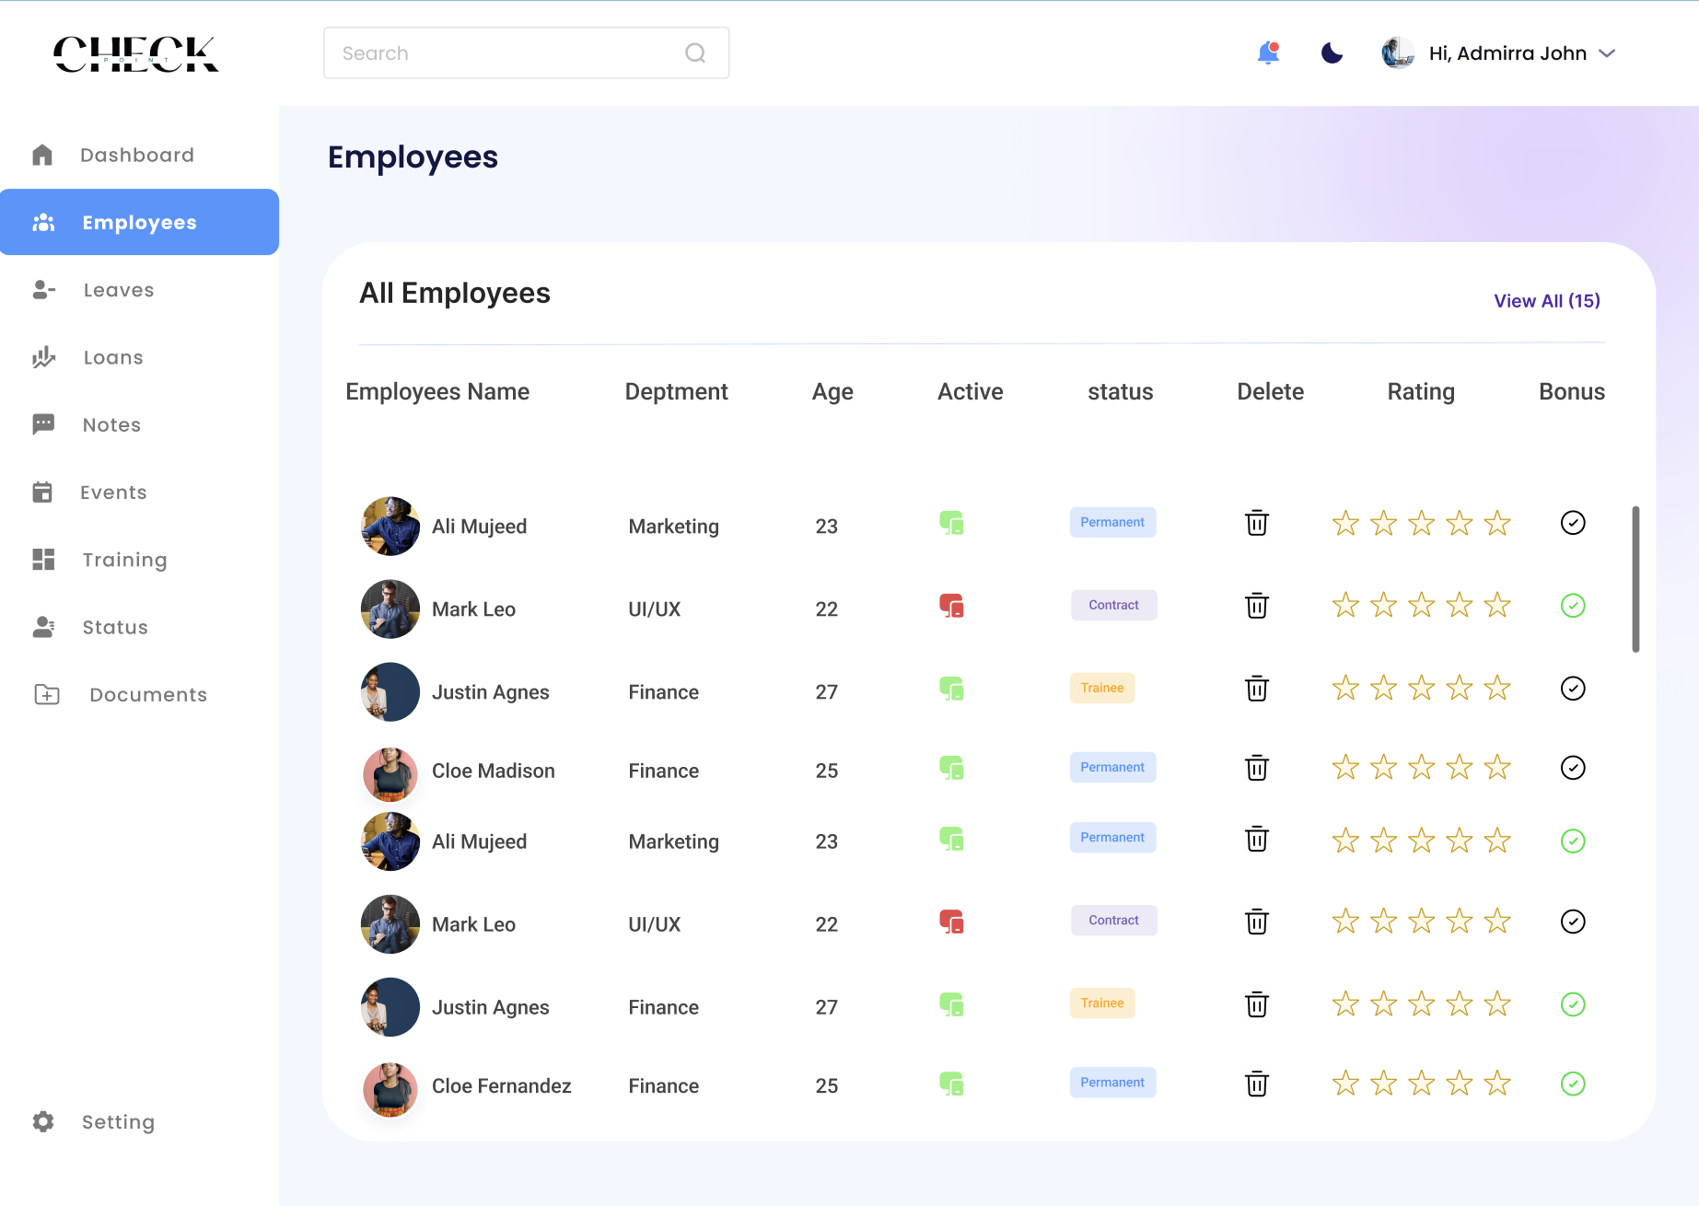Click Cloe Fernandez's avatar photo

point(390,1089)
